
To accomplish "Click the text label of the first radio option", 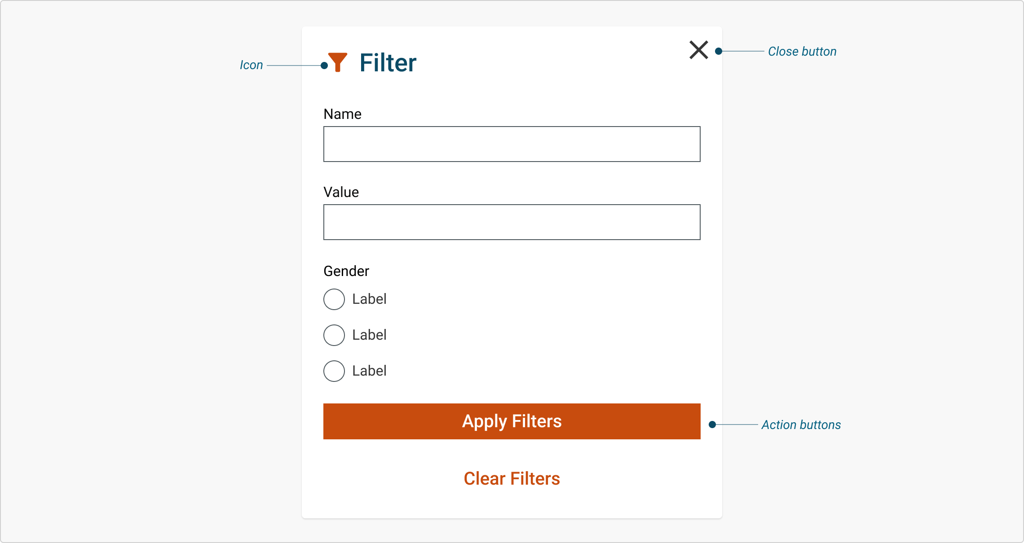I will coord(369,299).
